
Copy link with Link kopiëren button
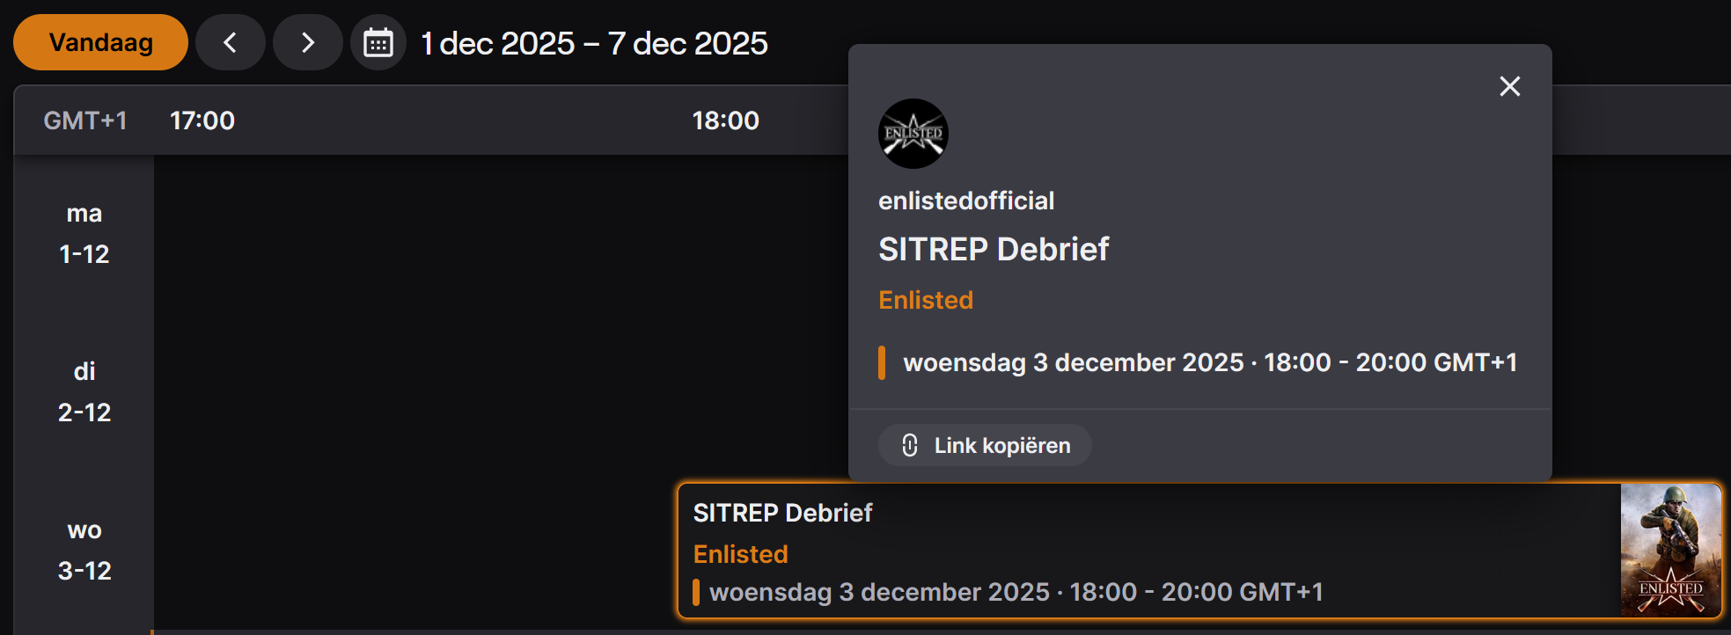[985, 446]
